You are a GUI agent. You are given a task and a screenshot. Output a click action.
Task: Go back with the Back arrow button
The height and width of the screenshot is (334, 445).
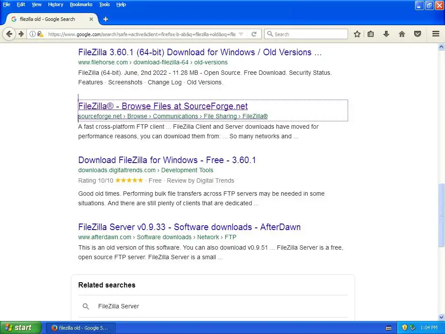coord(9,34)
